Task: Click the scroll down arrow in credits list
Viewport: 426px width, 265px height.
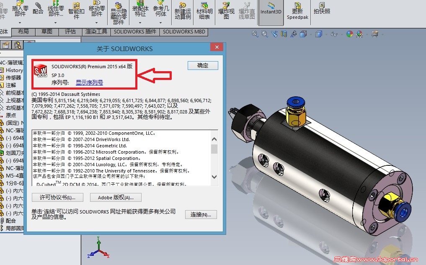Action: [x=214, y=177]
